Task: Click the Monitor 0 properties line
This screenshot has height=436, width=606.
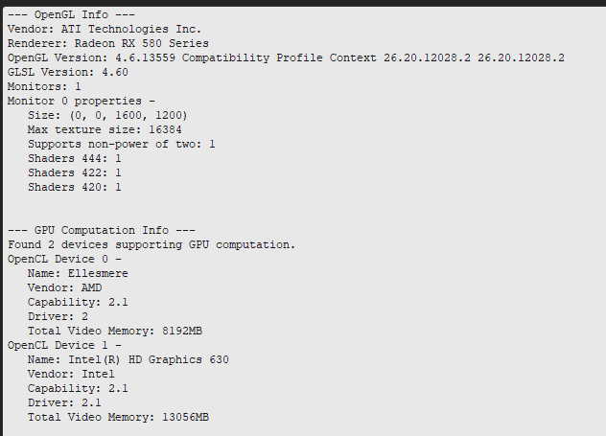Action: pyautogui.click(x=82, y=101)
